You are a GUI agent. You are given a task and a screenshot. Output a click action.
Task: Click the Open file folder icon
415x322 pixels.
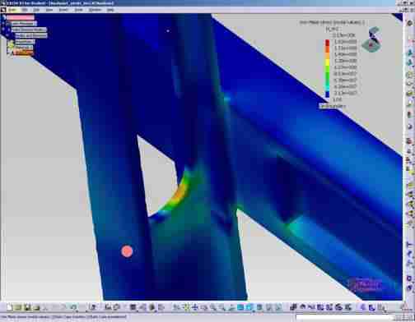[18, 307]
